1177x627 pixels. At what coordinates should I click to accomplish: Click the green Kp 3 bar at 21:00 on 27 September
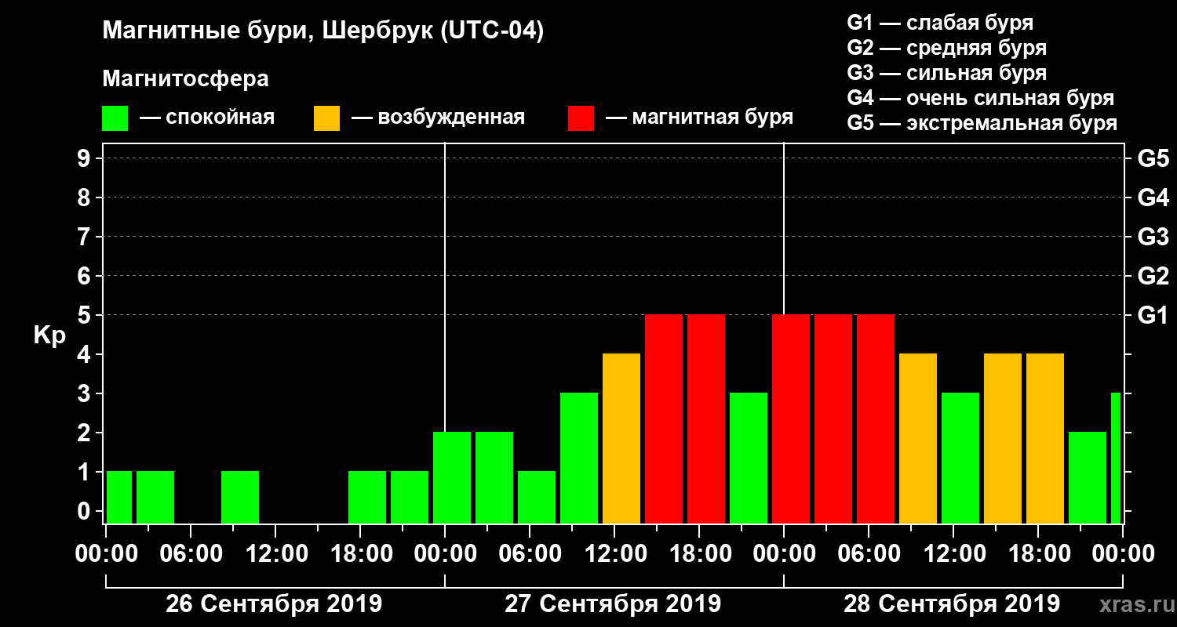click(749, 458)
